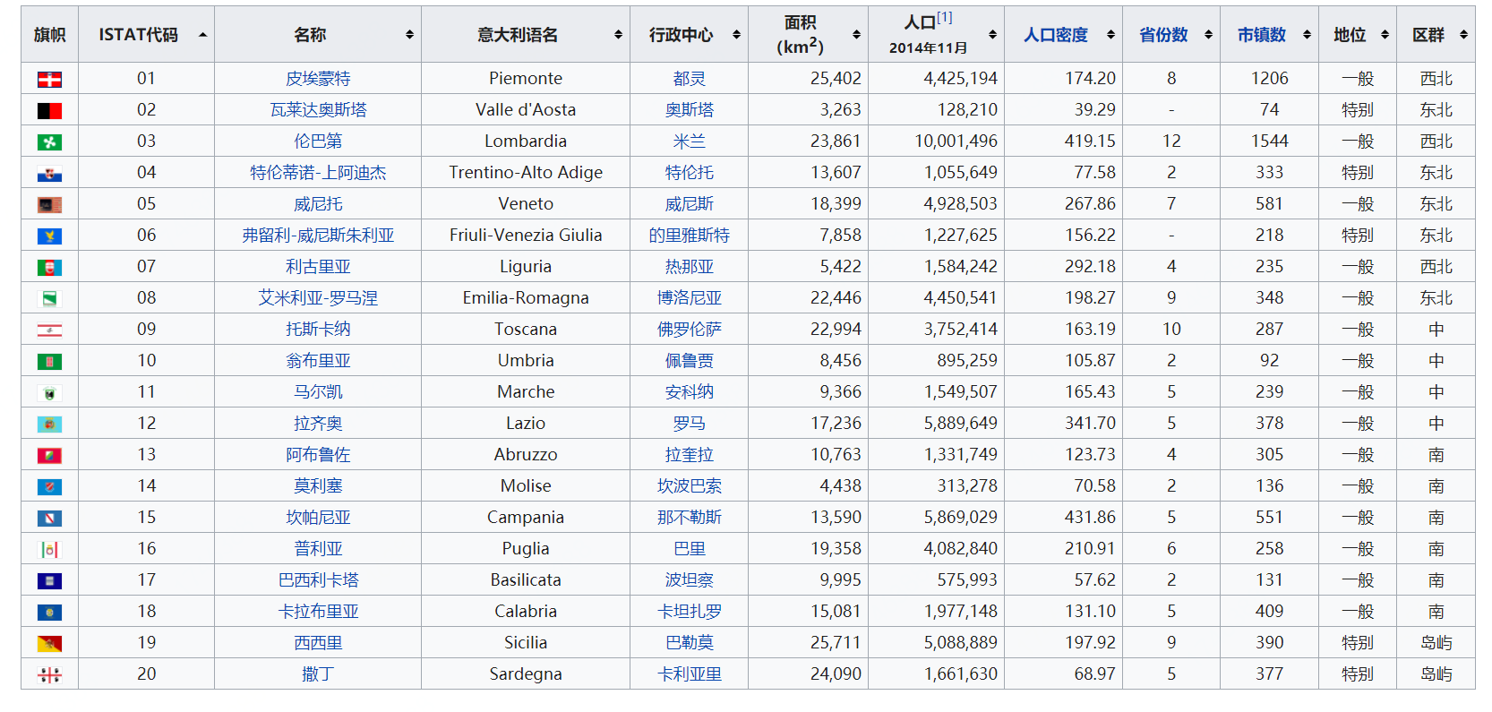The height and width of the screenshot is (712, 1492).
Task: Sort table by ISTAT代码 column
Action: coord(146,35)
